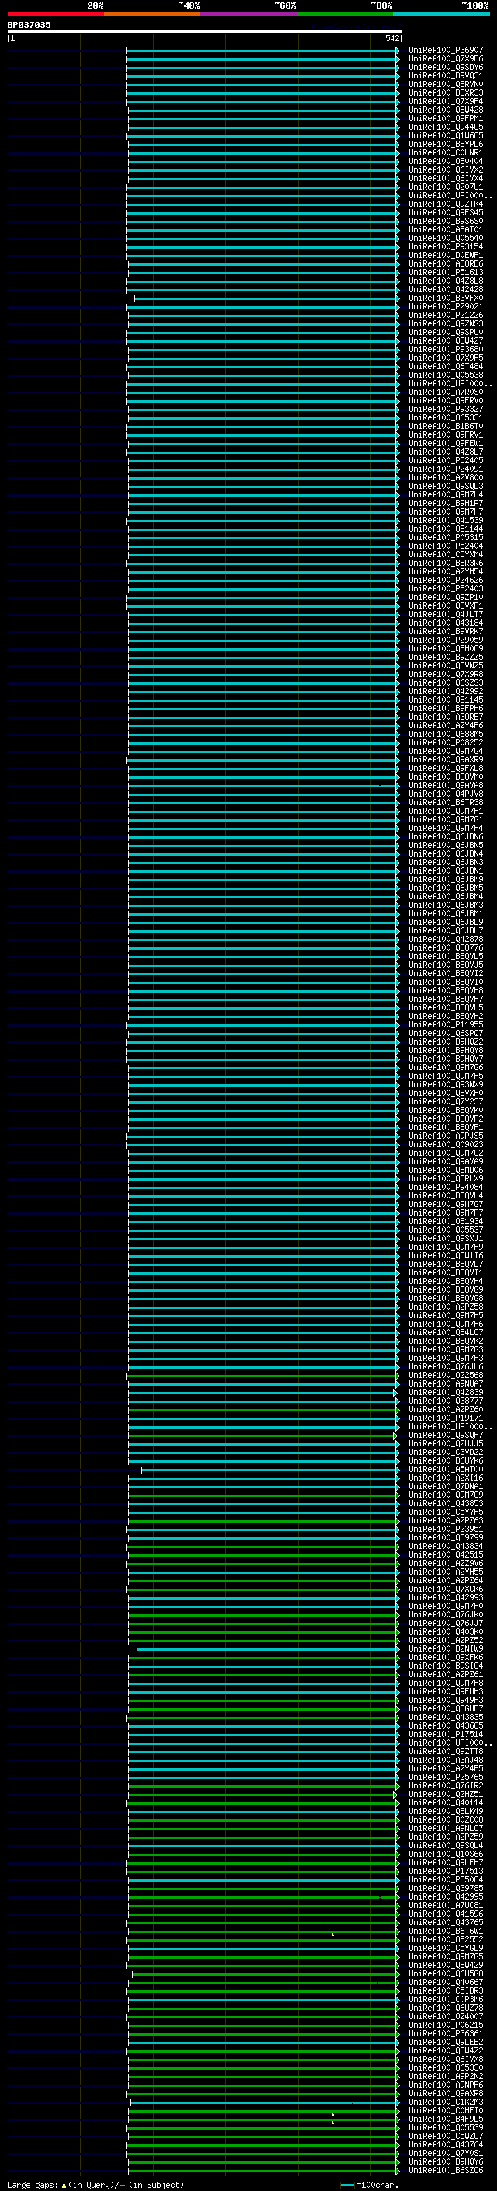Screen dimensions: 497x2191
Task: Select UniRef100_P85084 label
Action: 445,1879
